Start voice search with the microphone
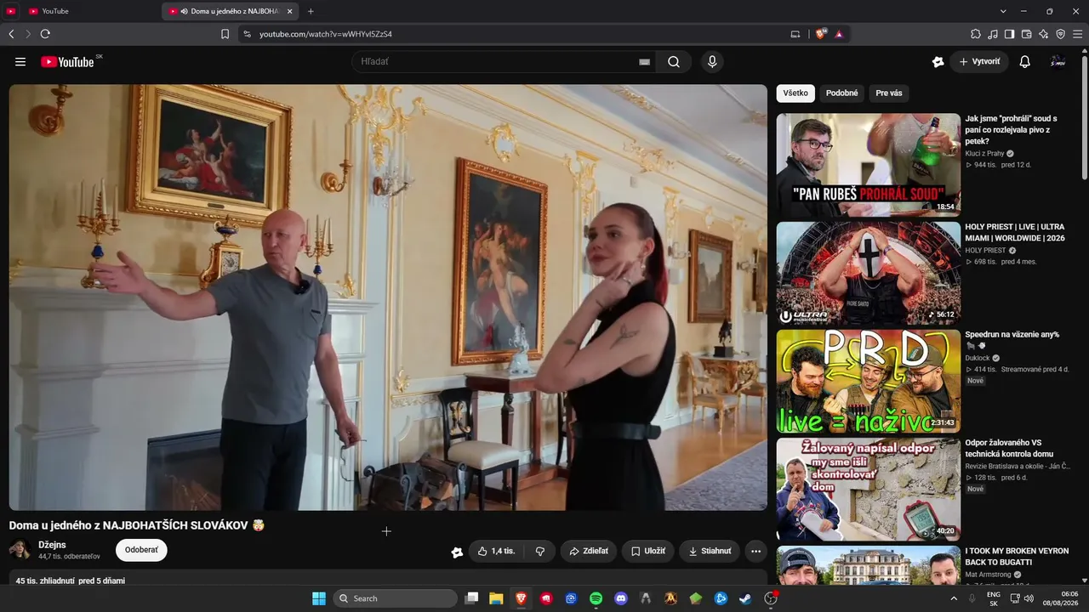Screen dimensions: 1089x612 click(712, 61)
